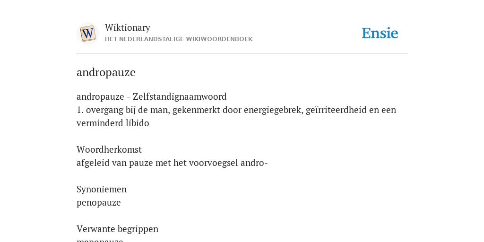Click the Wiktionary W tile logo icon
Viewport: 484px width, 242px height.
point(87,34)
